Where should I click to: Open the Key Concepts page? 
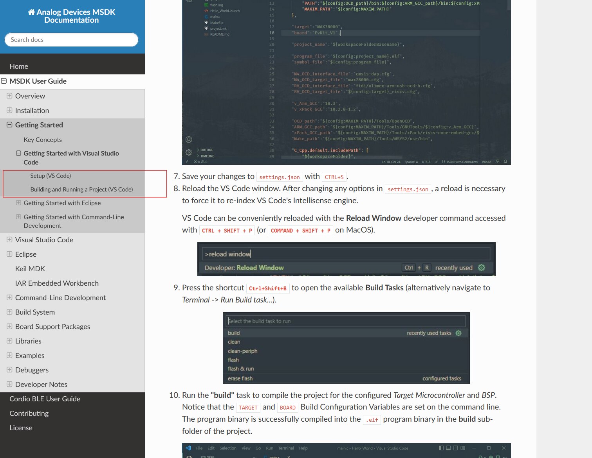[x=43, y=140]
